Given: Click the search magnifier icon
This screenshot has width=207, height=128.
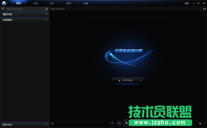Looking at the screenshot, I should pyautogui.click(x=47, y=9).
